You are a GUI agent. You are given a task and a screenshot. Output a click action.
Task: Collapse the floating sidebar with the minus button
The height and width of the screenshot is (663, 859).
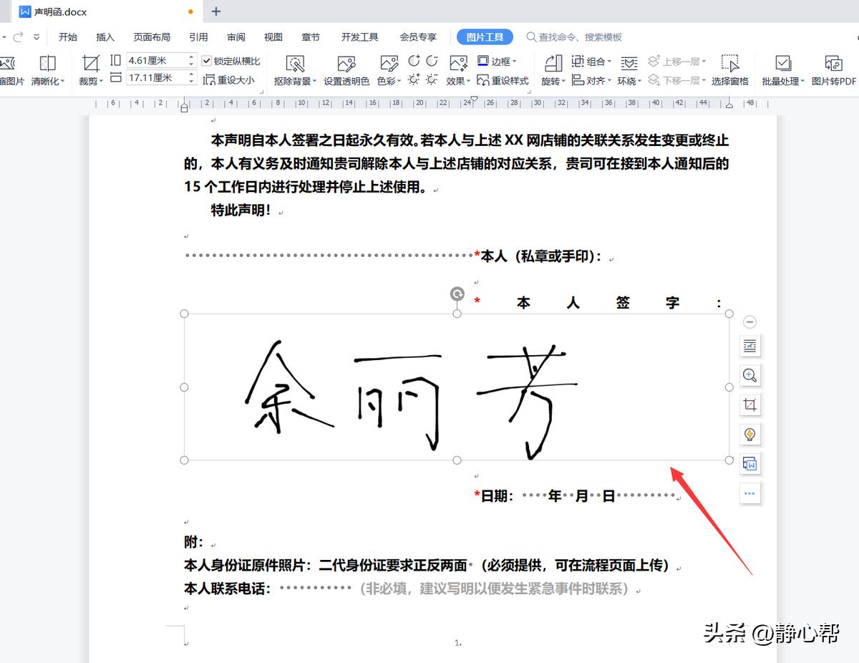pos(749,321)
